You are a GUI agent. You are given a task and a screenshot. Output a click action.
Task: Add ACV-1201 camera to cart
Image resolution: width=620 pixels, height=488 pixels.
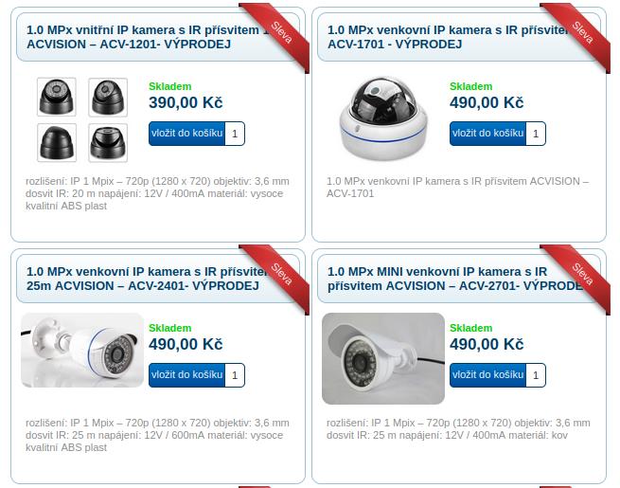coord(186,134)
